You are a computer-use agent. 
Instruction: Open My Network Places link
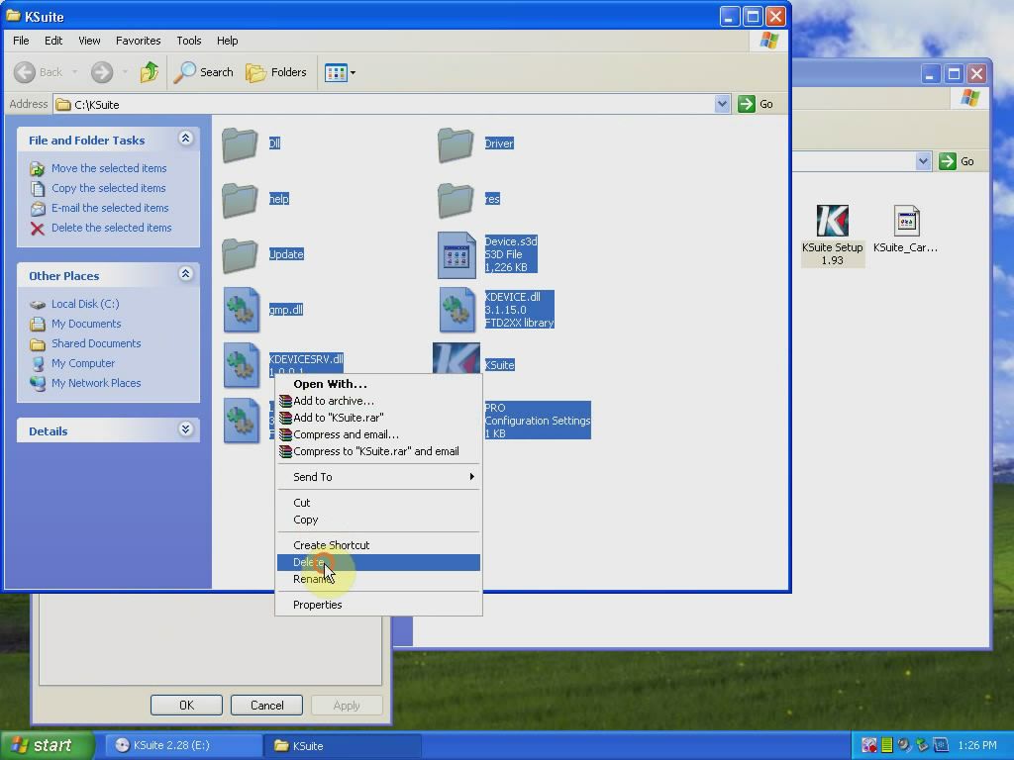pyautogui.click(x=96, y=383)
